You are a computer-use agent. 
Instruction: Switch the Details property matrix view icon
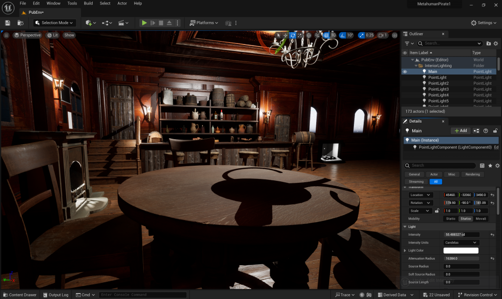pos(482,166)
